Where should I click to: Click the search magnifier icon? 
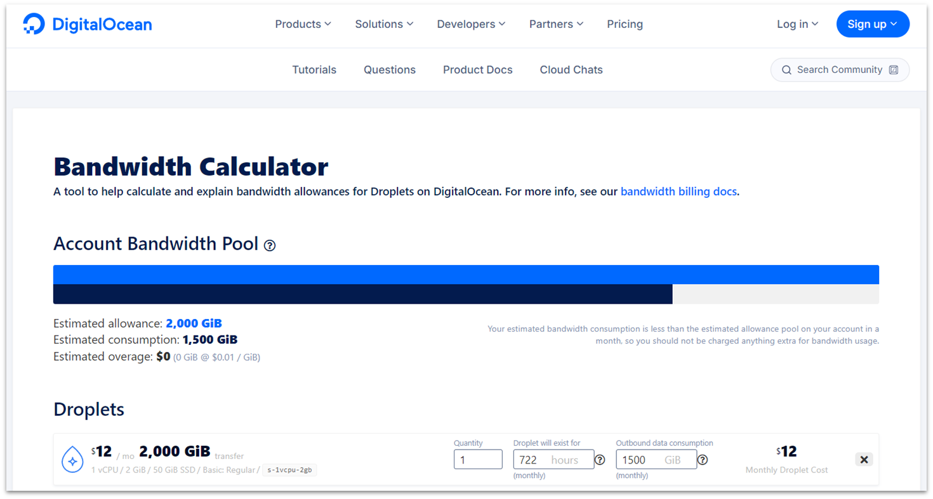pos(786,70)
